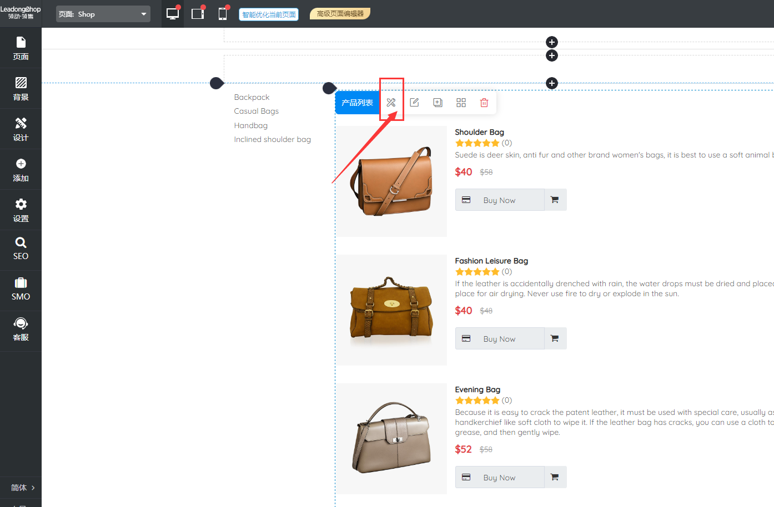774x507 pixels.
Task: Click the edit pencil icon in product list toolbar
Action: point(414,103)
